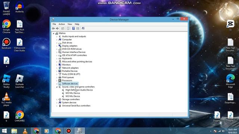
Task: Select the New Rich Text Doc desktop file
Action: pos(19,27)
